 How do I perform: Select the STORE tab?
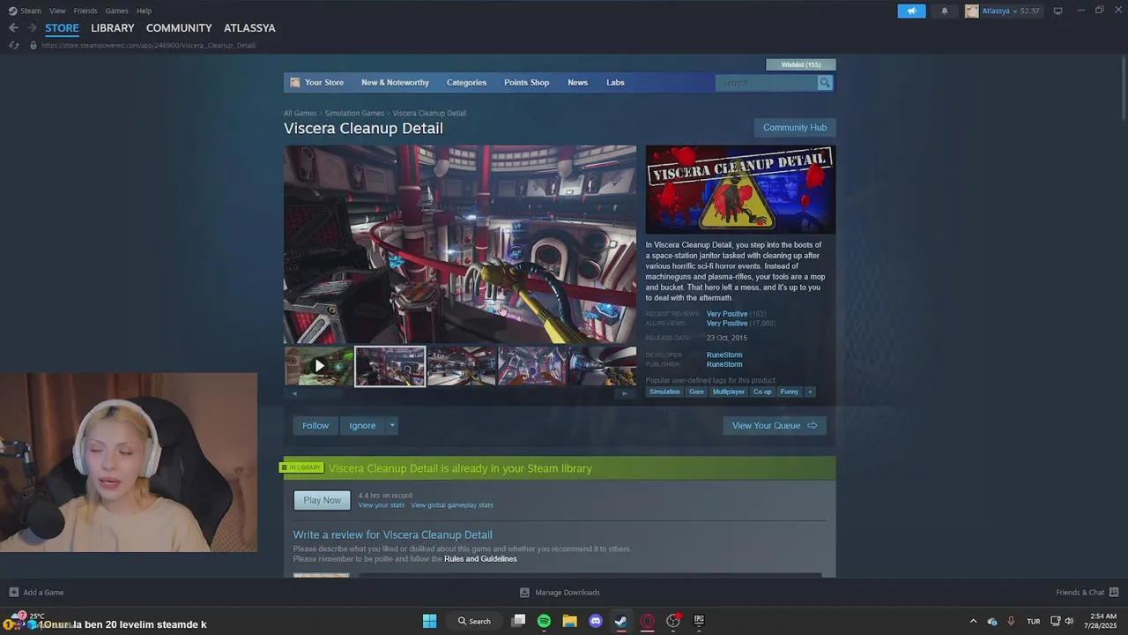62,28
